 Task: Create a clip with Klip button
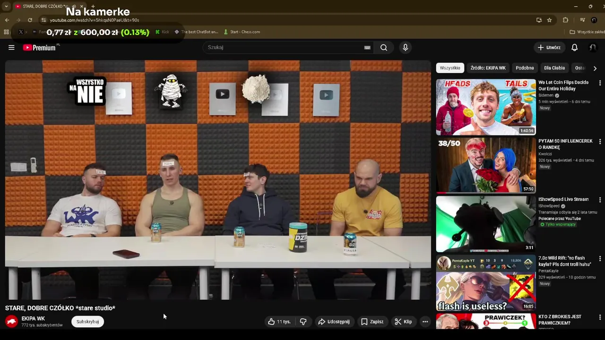(x=403, y=322)
